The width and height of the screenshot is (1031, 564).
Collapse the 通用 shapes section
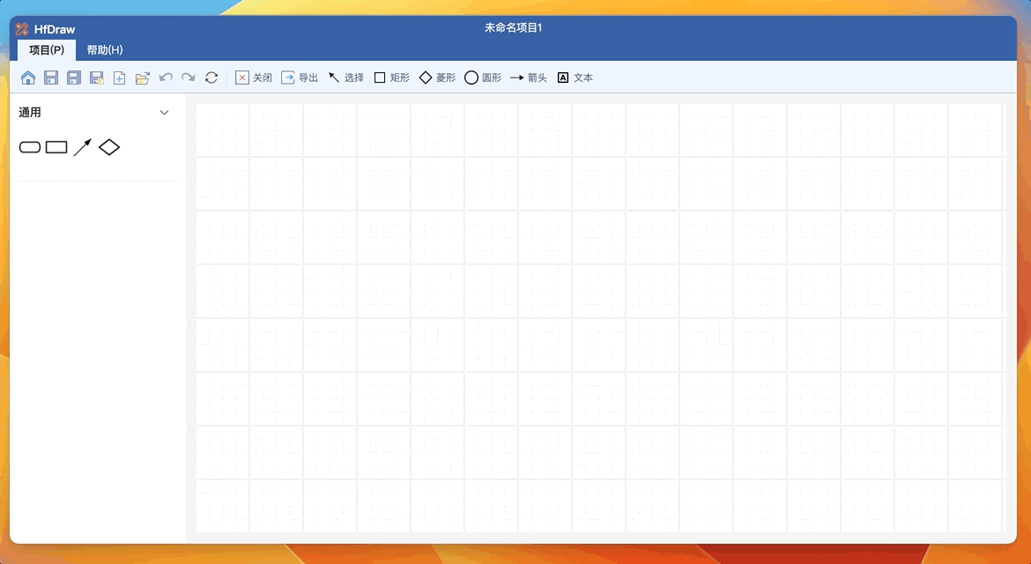point(164,113)
